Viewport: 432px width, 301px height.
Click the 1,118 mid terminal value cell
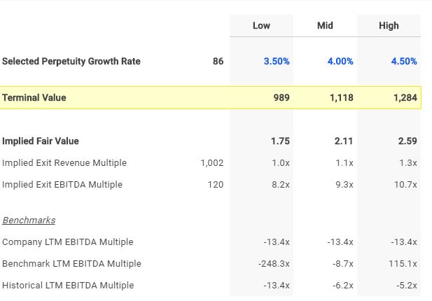coord(341,98)
